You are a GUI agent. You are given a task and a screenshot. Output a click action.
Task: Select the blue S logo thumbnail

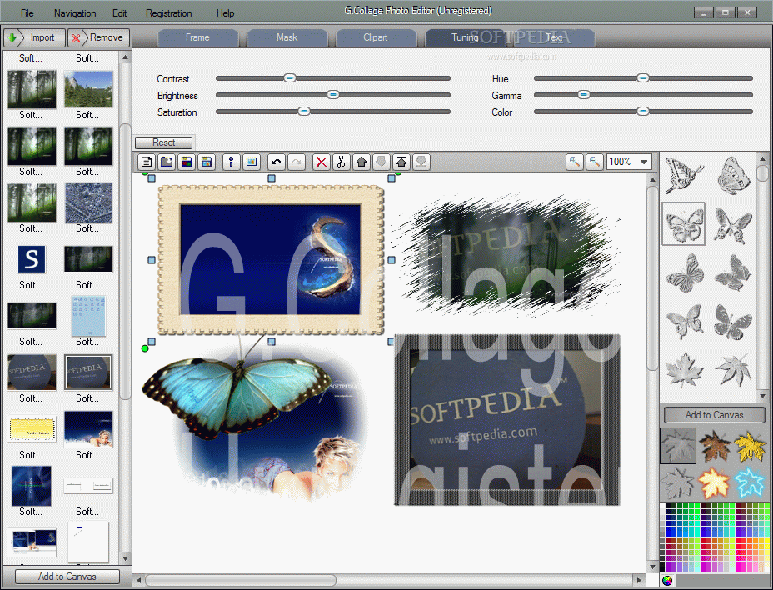click(x=32, y=259)
